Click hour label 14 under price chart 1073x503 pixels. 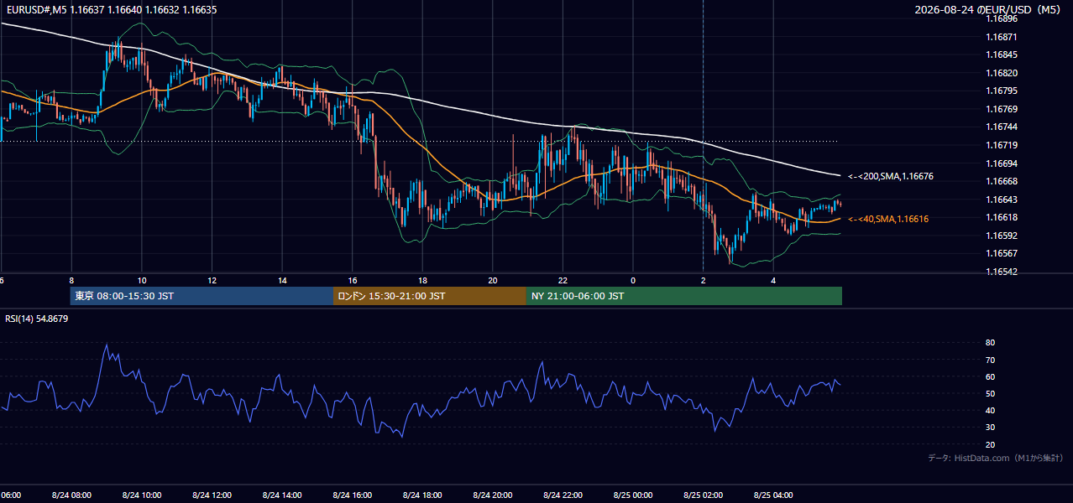click(x=282, y=280)
